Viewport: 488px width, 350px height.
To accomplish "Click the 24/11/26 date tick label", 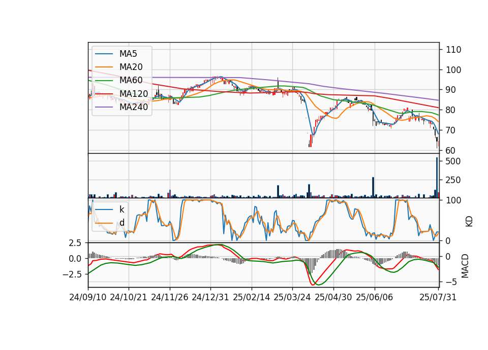I will tap(170, 297).
